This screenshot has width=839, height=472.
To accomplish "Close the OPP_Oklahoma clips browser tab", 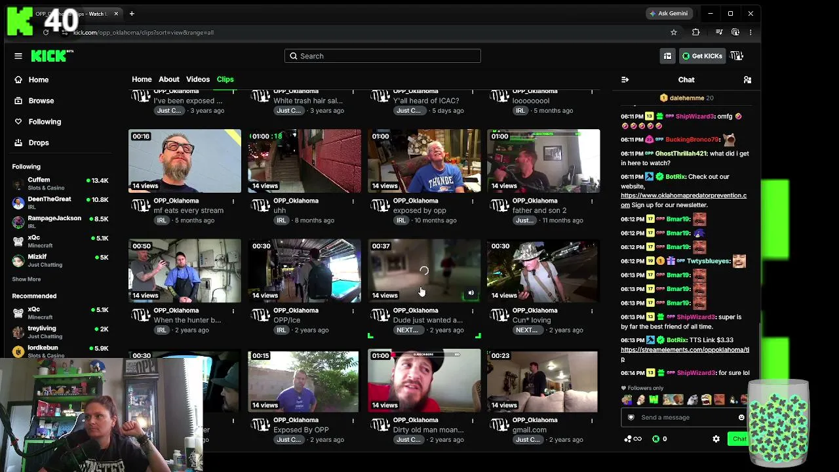I will coord(116,13).
